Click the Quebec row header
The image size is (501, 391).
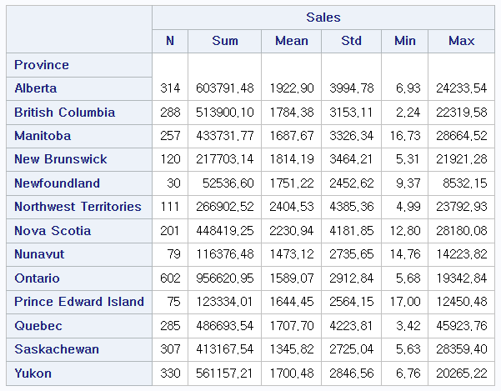point(79,326)
